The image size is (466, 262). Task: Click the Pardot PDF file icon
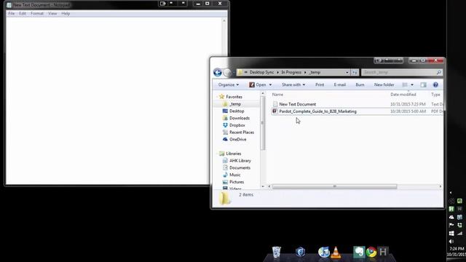pos(275,111)
